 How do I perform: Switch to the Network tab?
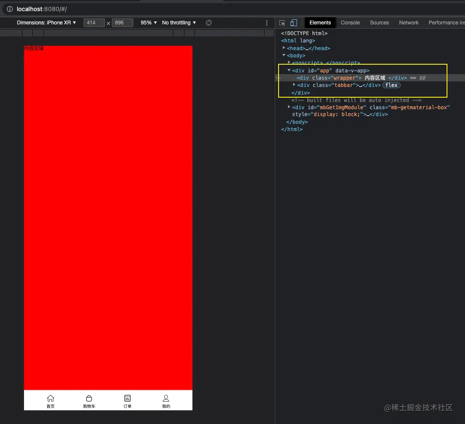click(409, 23)
